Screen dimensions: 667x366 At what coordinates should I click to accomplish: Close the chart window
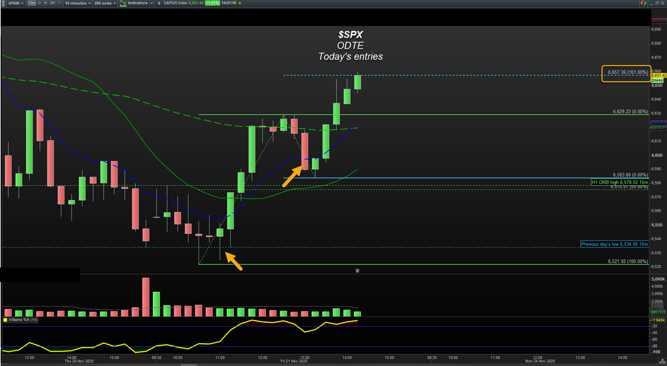point(663,3)
